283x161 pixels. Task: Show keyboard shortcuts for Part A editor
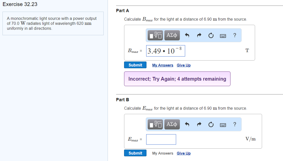[x=223, y=35]
